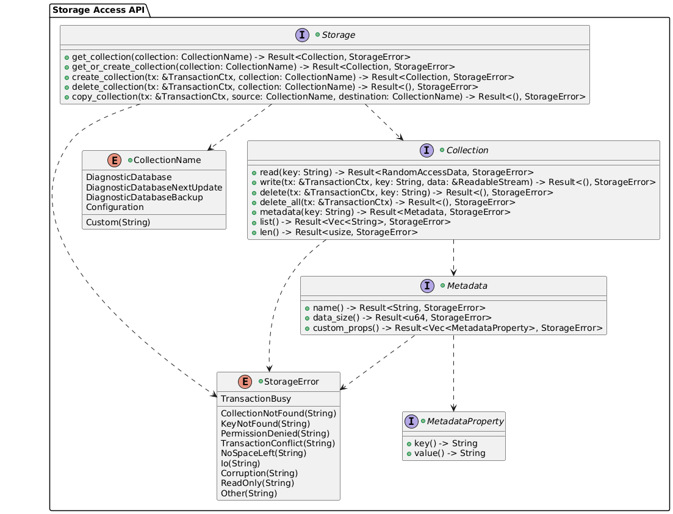The height and width of the screenshot is (514, 673).
Task: Click the public visibility dot before delete_all
Action: click(x=254, y=203)
